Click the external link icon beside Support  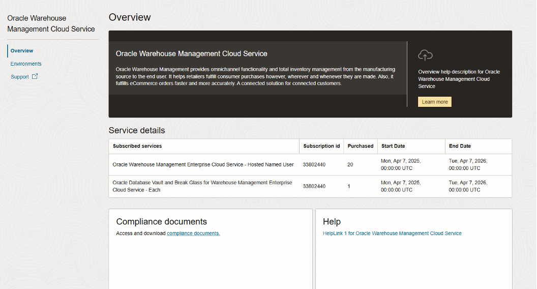click(x=35, y=76)
